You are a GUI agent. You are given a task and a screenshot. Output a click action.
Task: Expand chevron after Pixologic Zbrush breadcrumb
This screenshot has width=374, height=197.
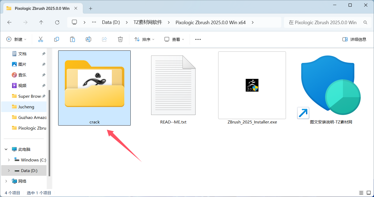(252, 23)
